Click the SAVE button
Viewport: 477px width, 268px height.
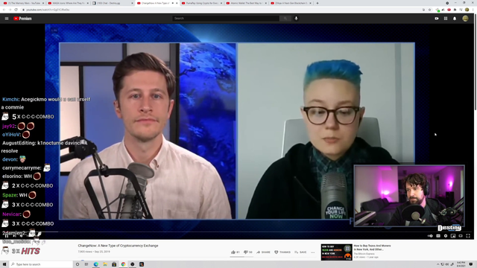[x=300, y=252]
